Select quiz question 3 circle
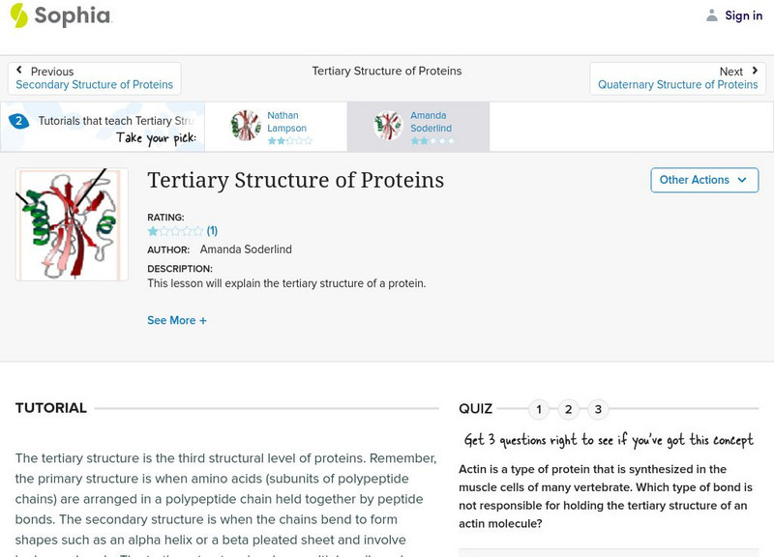Screen dimensions: 774x557 click(x=599, y=409)
